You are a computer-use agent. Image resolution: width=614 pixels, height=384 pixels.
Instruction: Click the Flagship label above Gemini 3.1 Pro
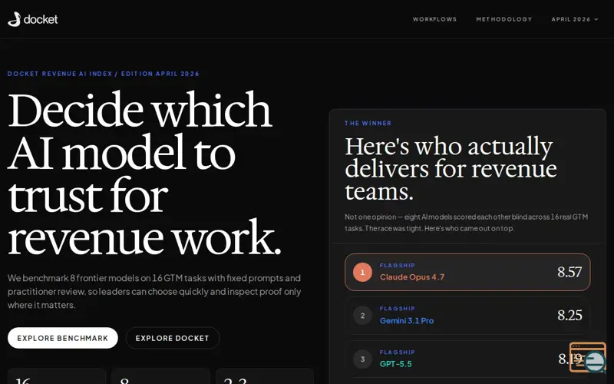click(x=397, y=309)
